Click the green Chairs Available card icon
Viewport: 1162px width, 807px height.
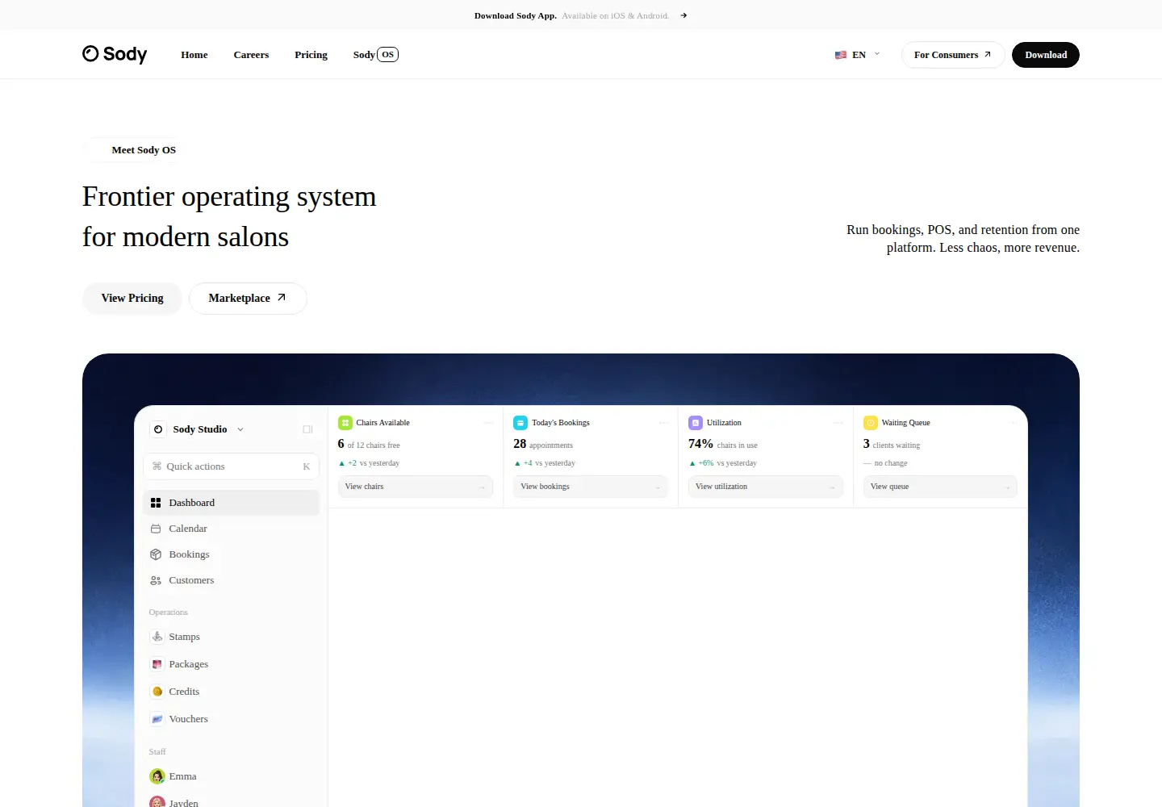[x=345, y=423]
